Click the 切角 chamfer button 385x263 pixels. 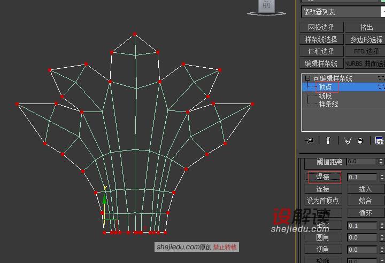tap(323, 249)
